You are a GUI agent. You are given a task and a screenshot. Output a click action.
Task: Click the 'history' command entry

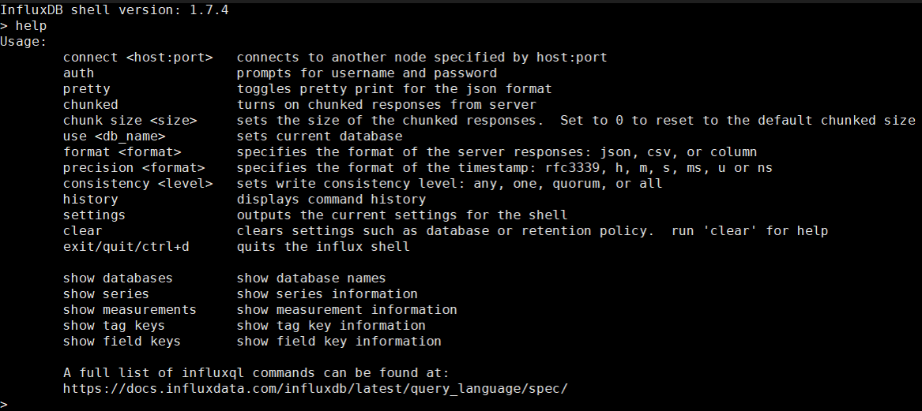91,200
